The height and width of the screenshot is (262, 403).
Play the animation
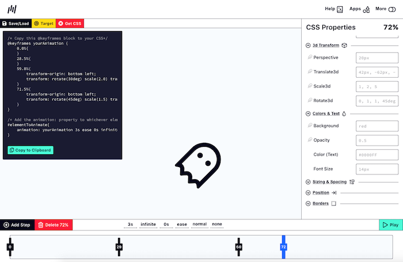(x=391, y=225)
